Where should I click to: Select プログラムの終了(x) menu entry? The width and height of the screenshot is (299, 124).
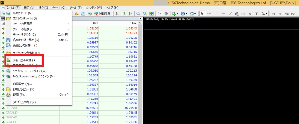tap(38, 102)
